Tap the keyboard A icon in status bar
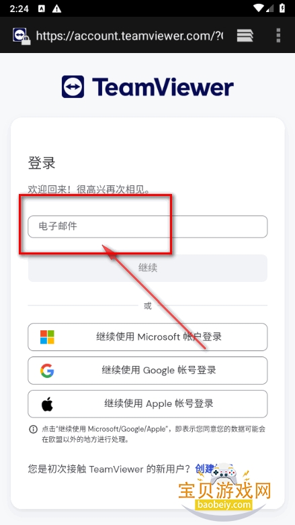 coord(42,9)
